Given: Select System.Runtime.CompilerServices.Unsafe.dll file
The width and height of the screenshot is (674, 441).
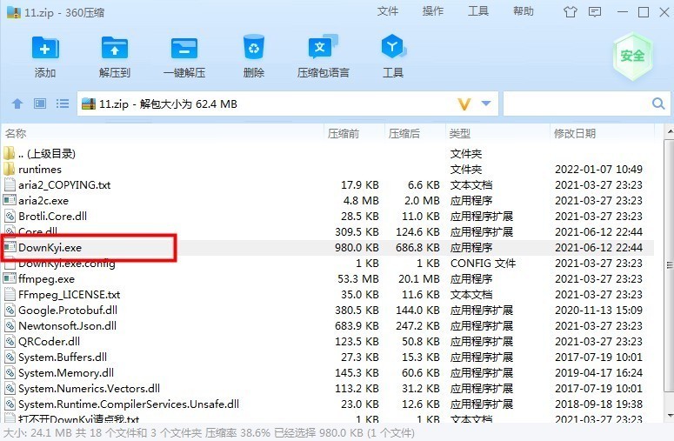Looking at the screenshot, I should click(x=129, y=404).
